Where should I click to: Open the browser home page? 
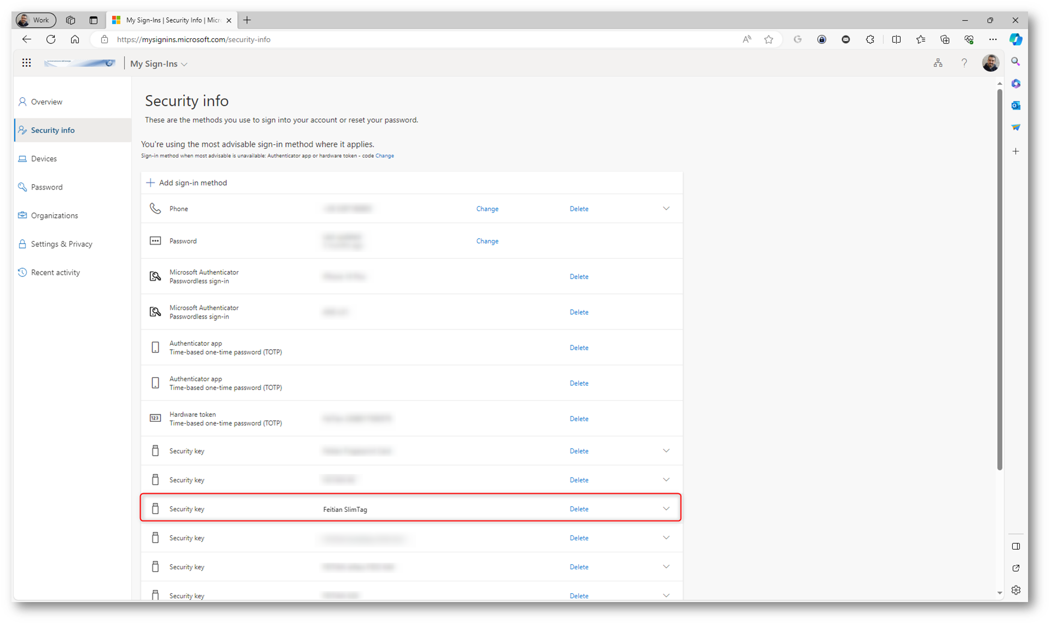coord(75,39)
